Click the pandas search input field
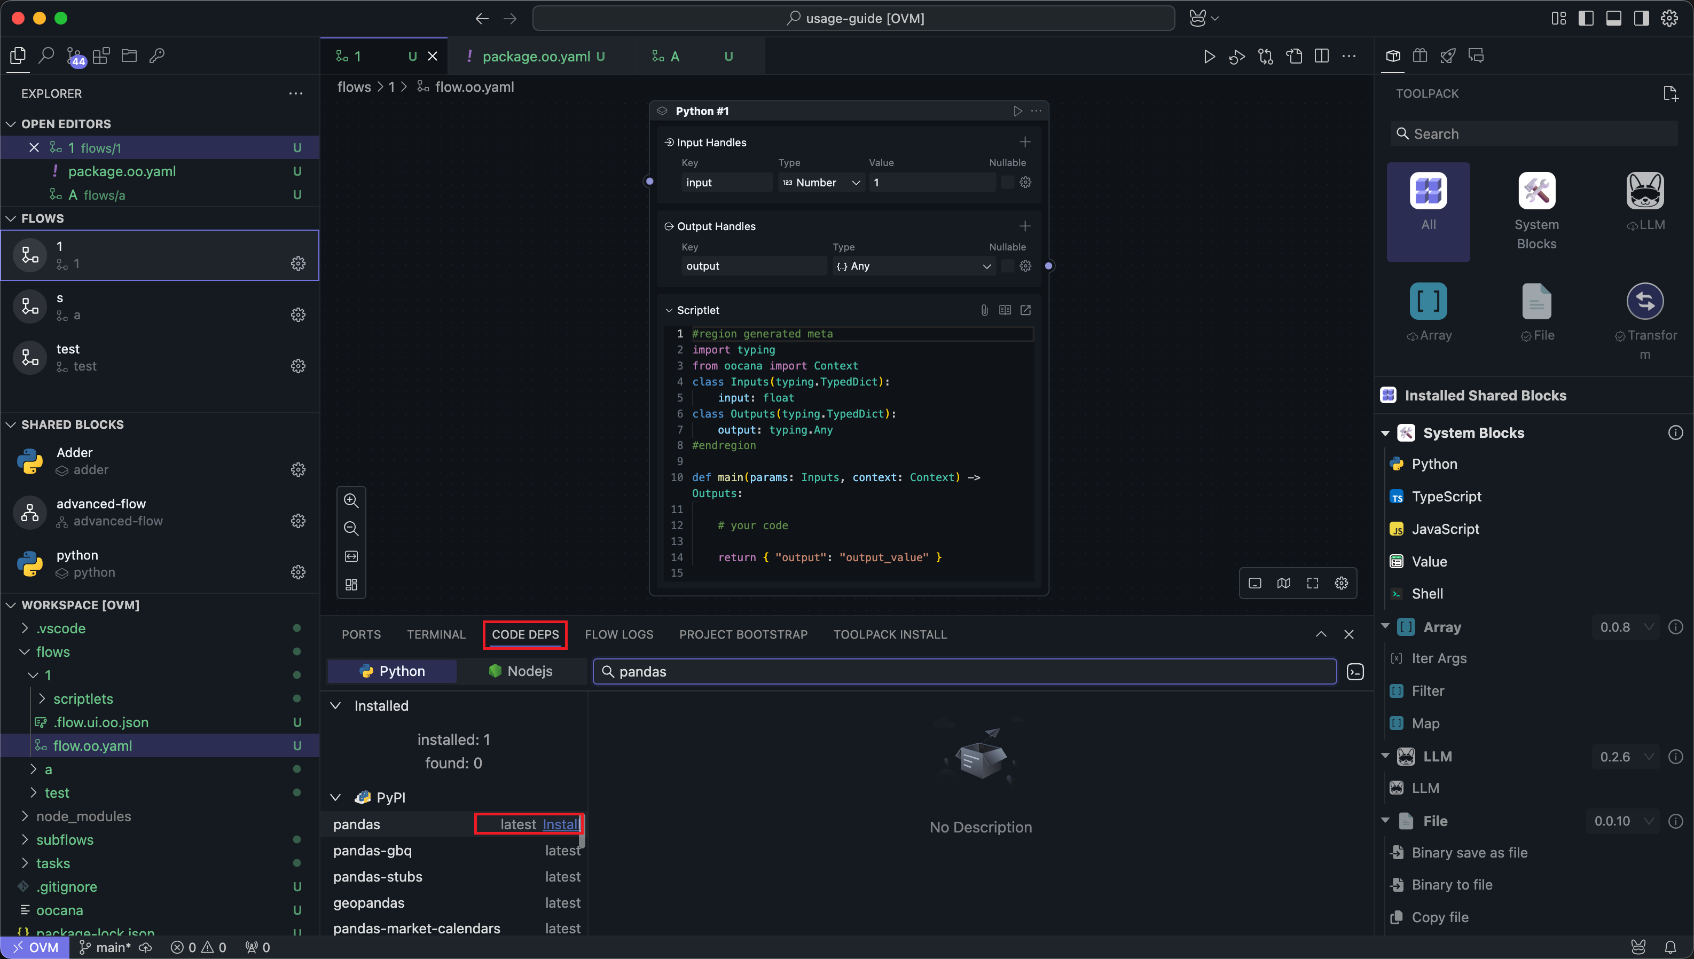 tap(964, 671)
